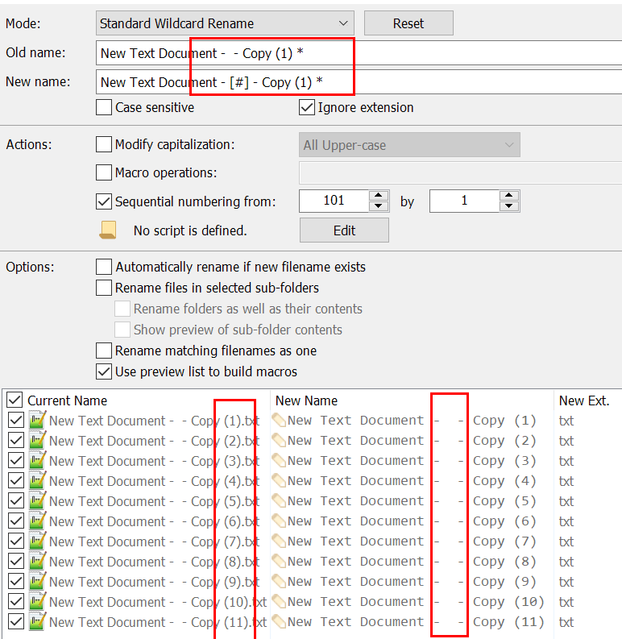Uncheck the Copy (3).txt row checkbox
Screen dimensions: 622x639
16,460
